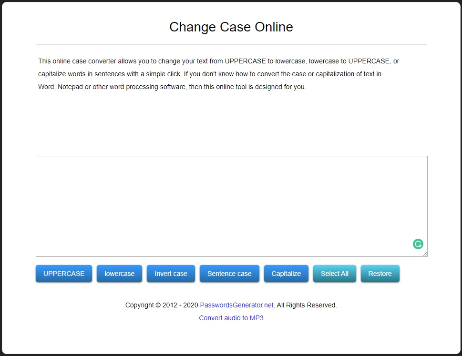Screen dimensions: 462x356
Task: Hit the Capitalize button
Action: pyautogui.click(x=286, y=274)
